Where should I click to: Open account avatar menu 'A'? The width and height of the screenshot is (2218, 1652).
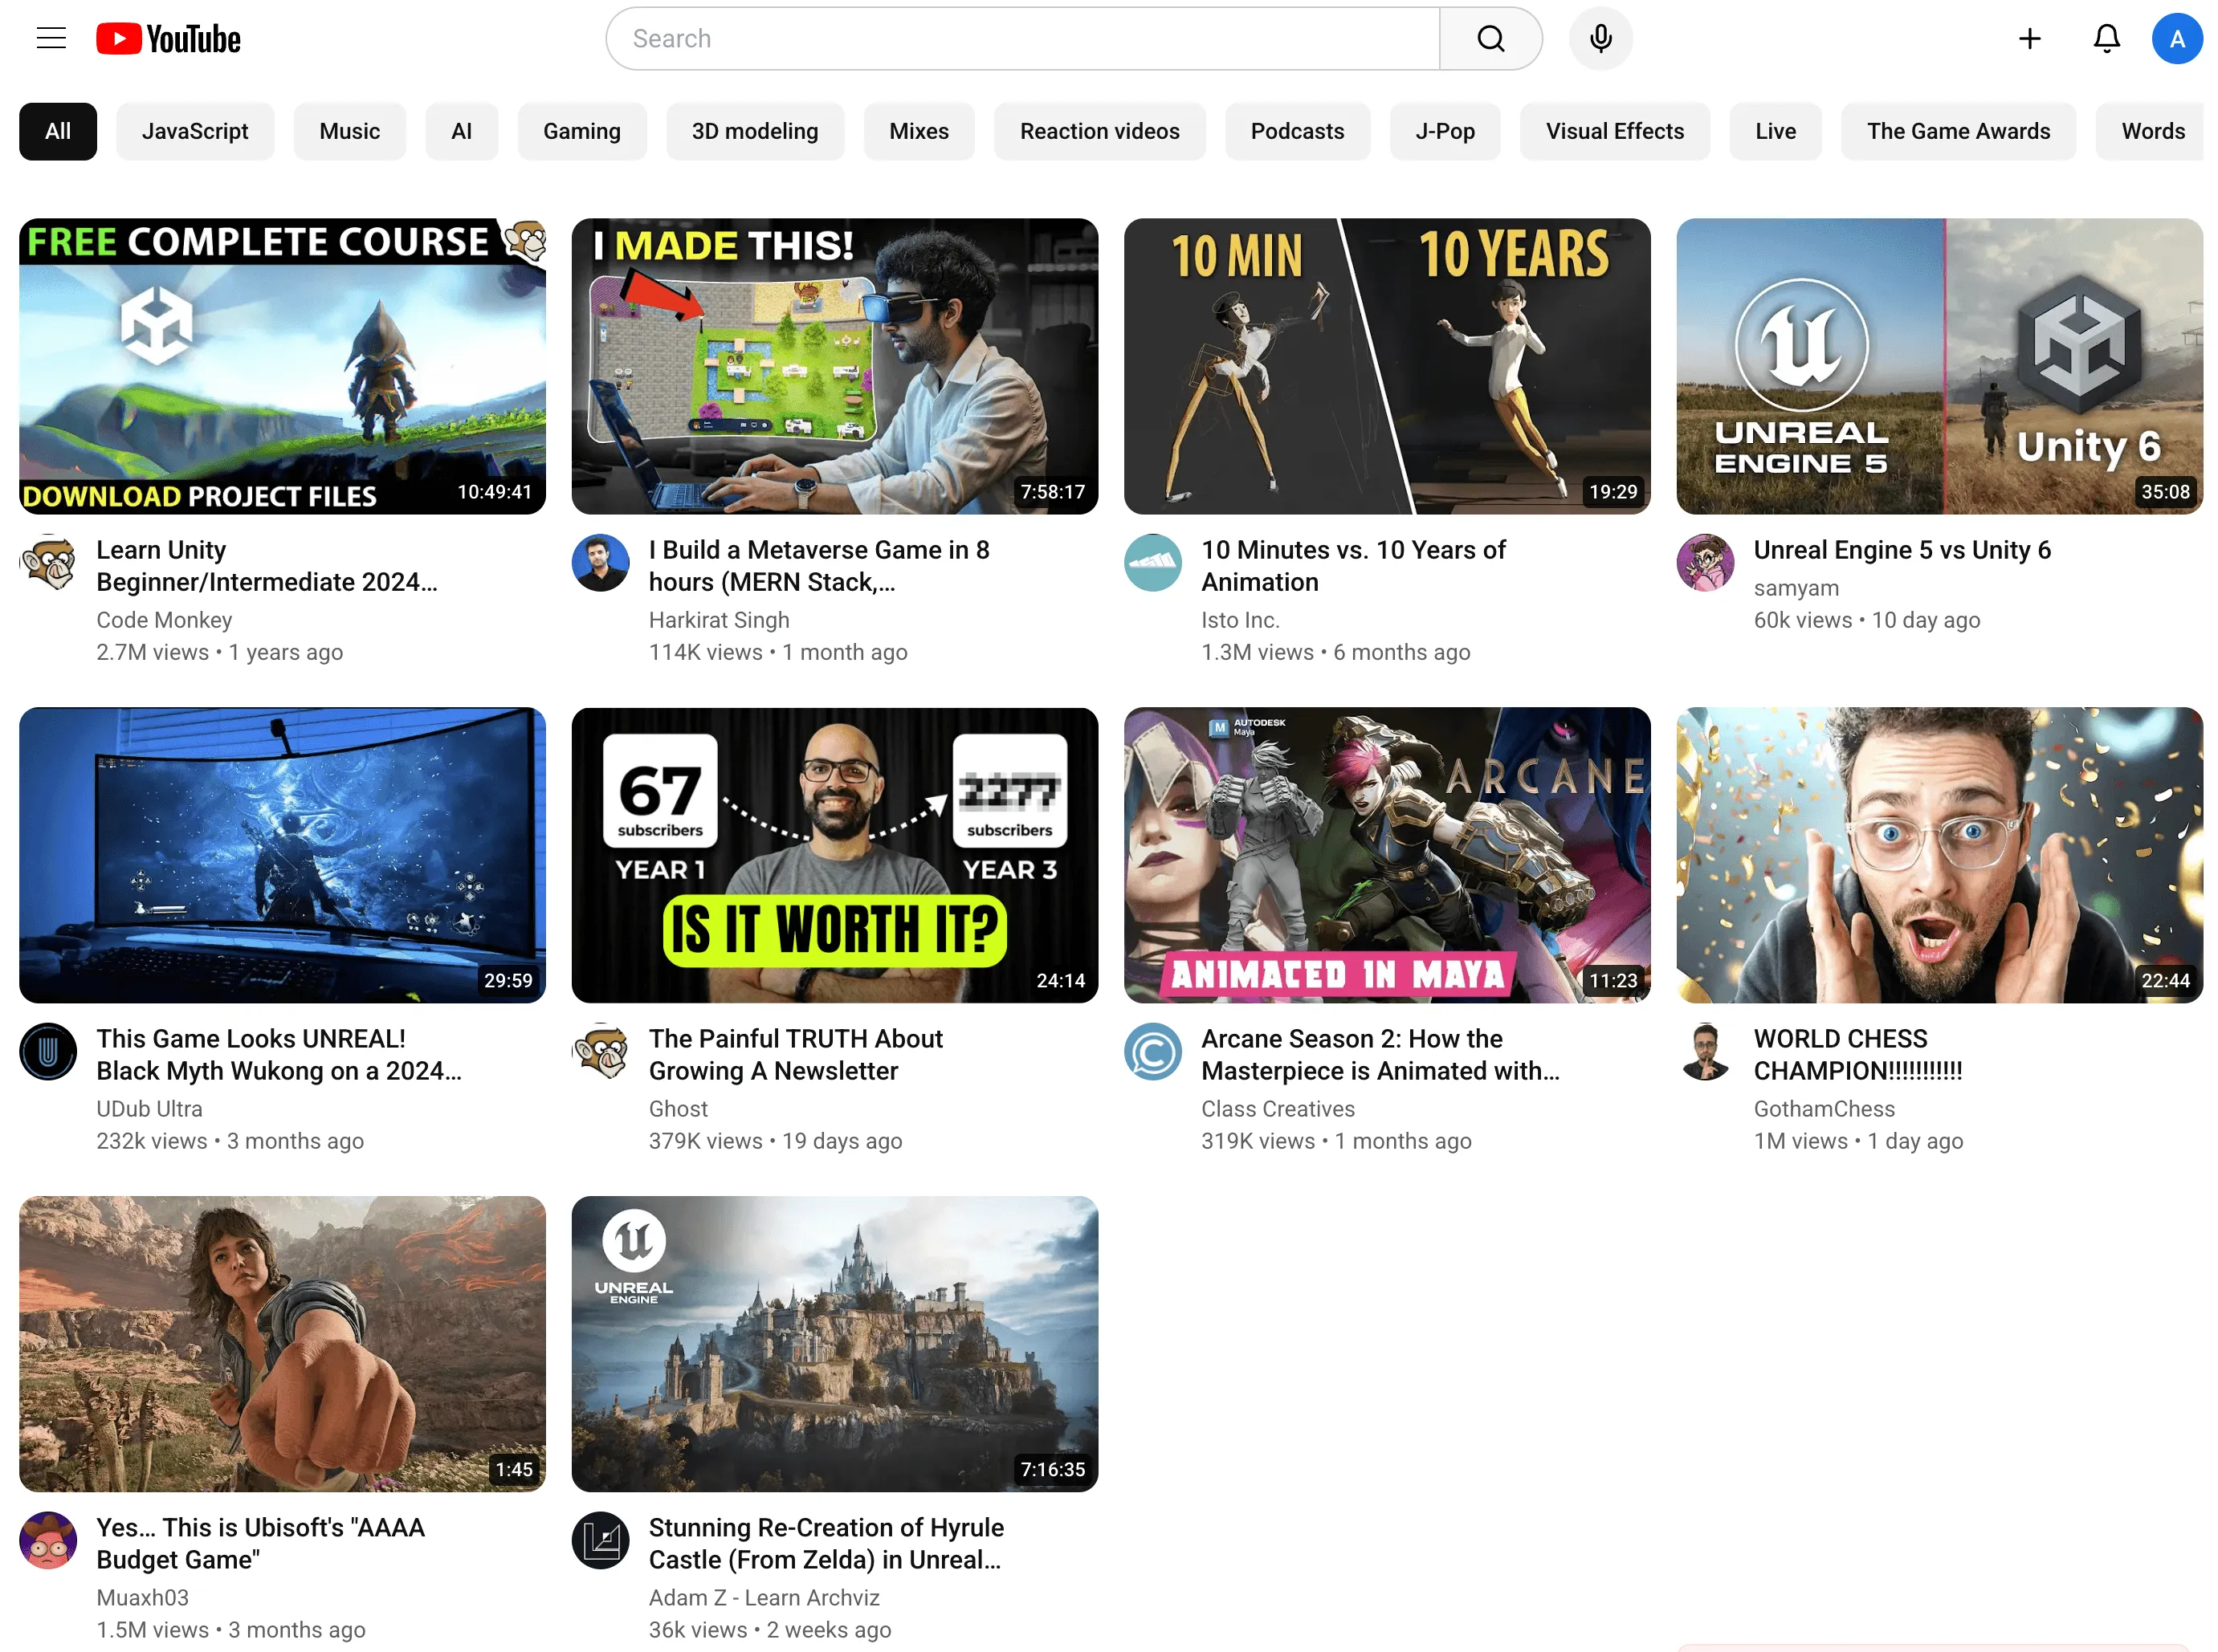coord(2177,39)
